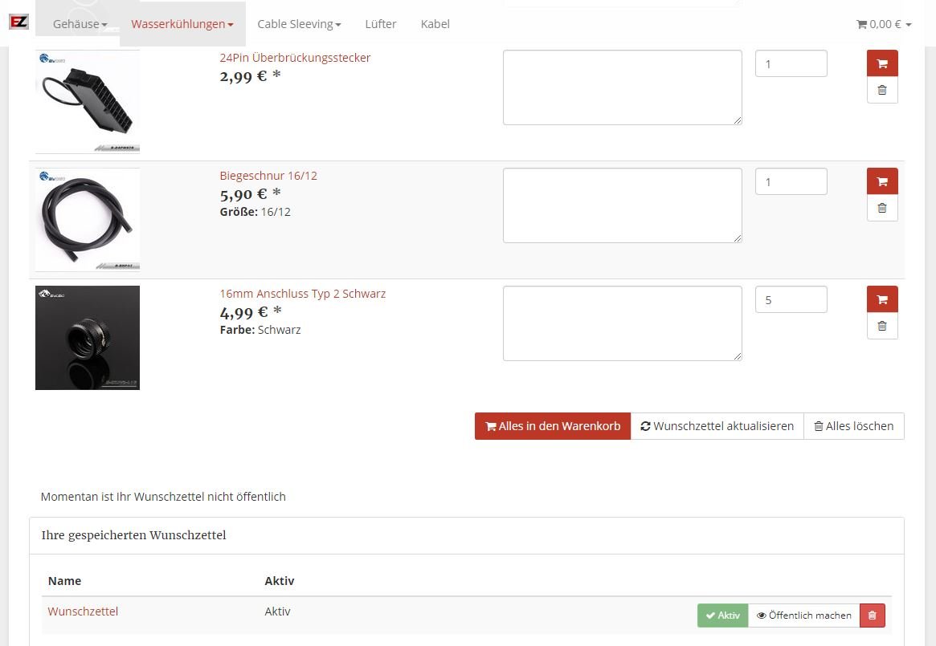The height and width of the screenshot is (646, 936).
Task: Delete 24Pin Überbrückungsstecker from wishlist
Action: pos(882,90)
